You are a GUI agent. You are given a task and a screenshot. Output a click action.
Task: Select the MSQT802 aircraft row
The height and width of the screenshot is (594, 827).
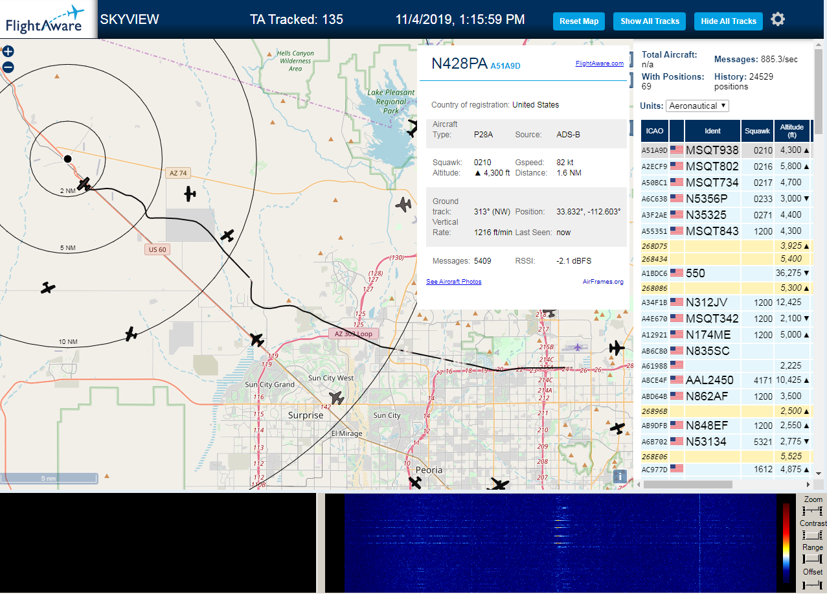726,166
